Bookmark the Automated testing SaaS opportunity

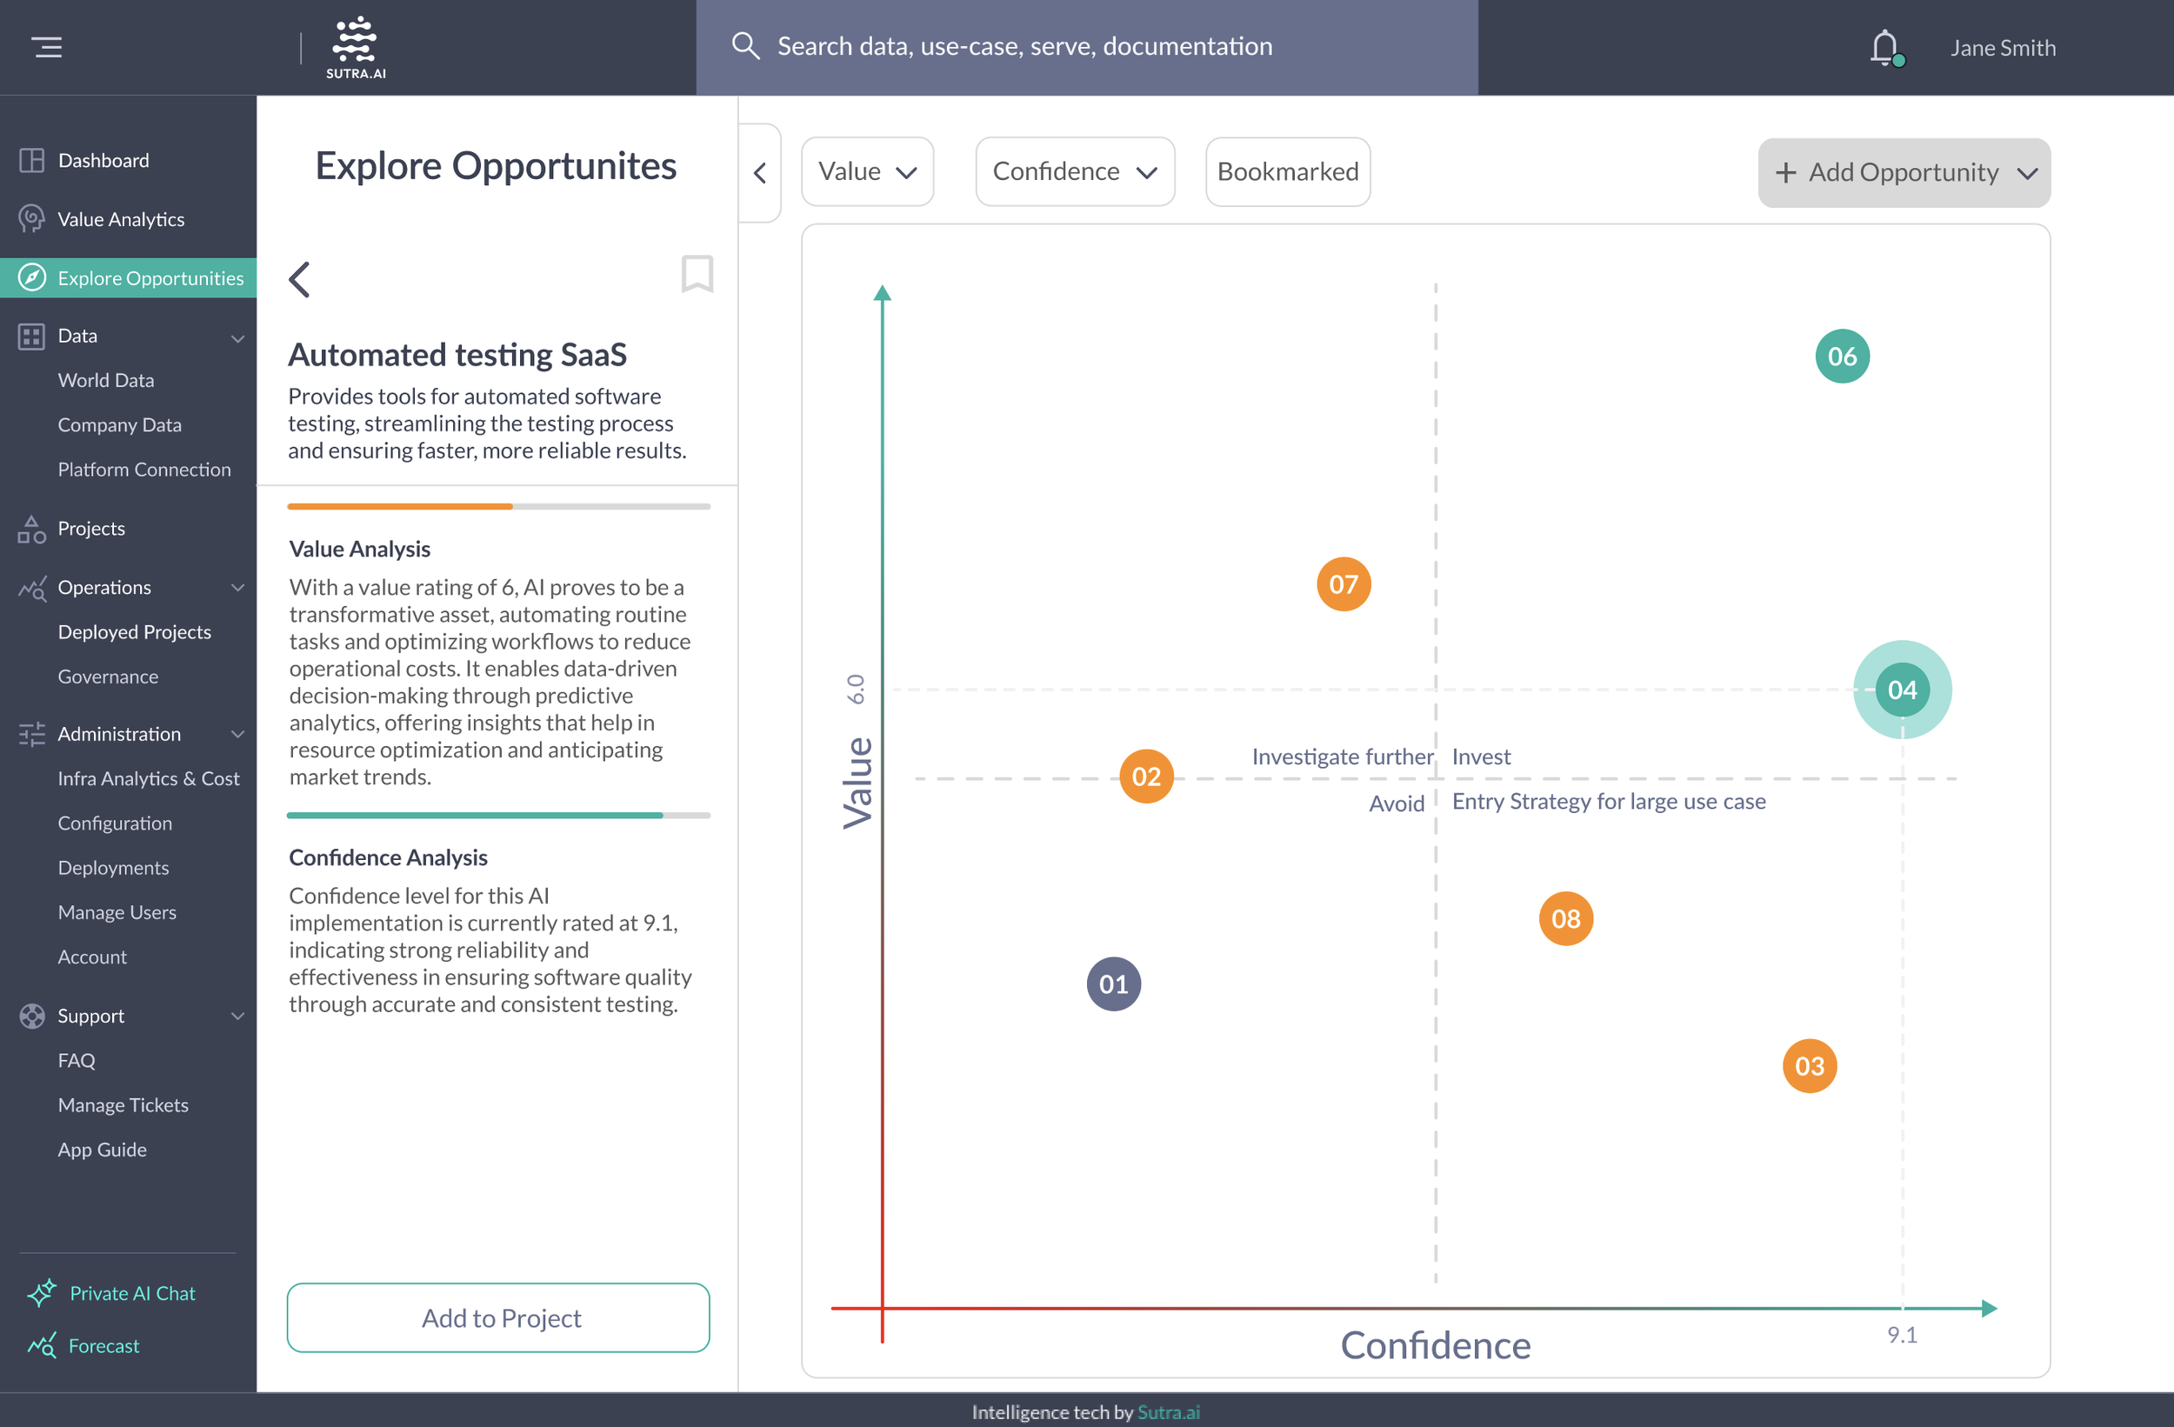point(697,274)
